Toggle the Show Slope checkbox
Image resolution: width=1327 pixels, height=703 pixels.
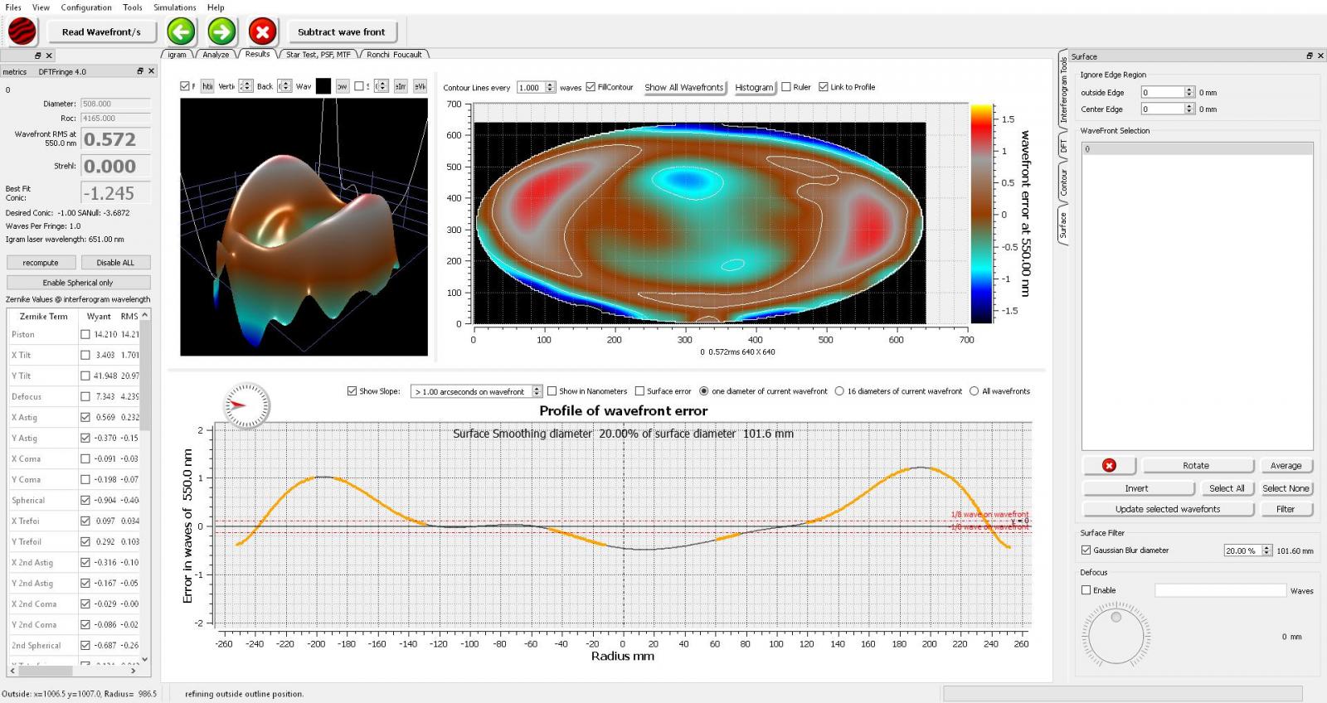point(352,391)
